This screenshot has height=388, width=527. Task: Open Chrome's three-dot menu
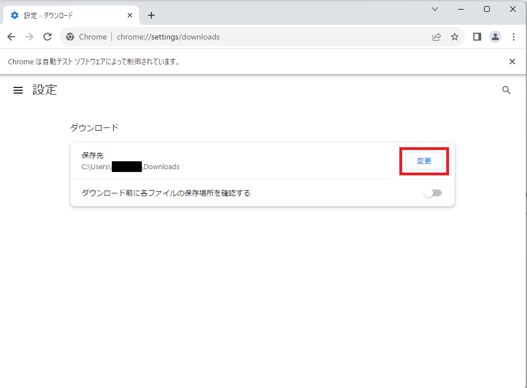click(513, 37)
